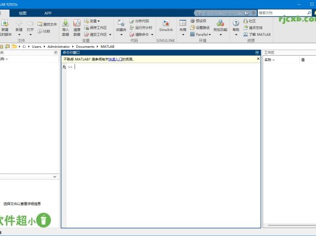
Task: Click the workspace 名称 (Name) column header
Action: tap(281, 60)
